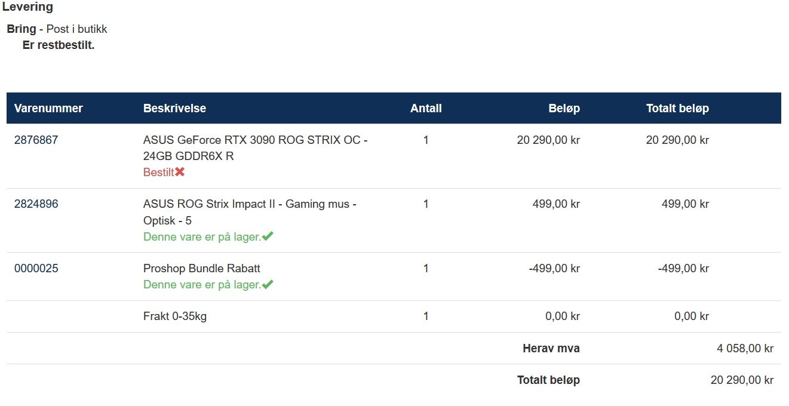The height and width of the screenshot is (406, 789).
Task: Open product number 2824896
Action: (36, 204)
